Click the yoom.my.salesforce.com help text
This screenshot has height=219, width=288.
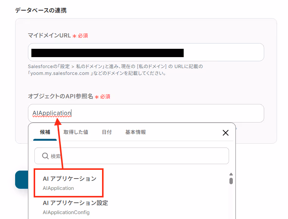coord(98,73)
